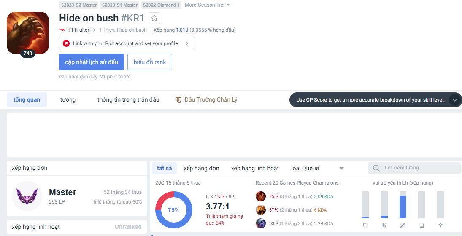This screenshot has height=236, width=462.
Task: Click the support role icon
Action: click(x=440, y=225)
